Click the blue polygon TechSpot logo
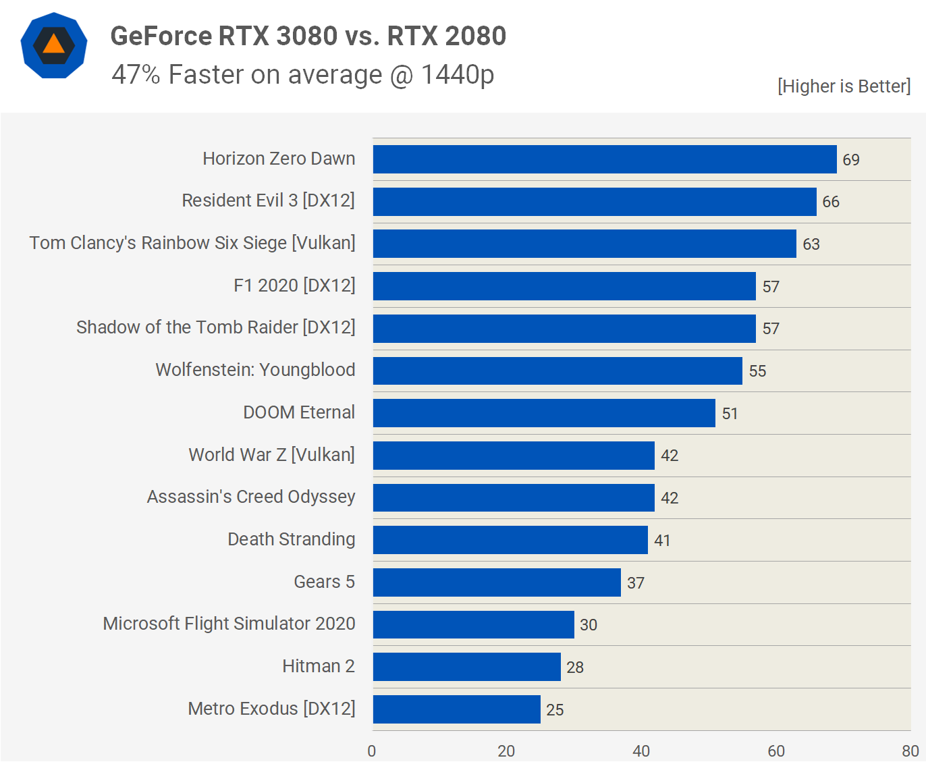This screenshot has width=926, height=762. [54, 46]
